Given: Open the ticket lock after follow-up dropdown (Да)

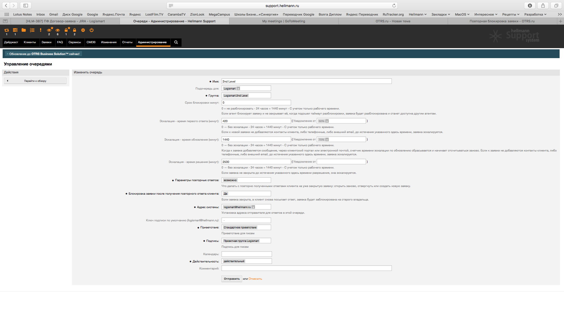Looking at the screenshot, I should 246,194.
